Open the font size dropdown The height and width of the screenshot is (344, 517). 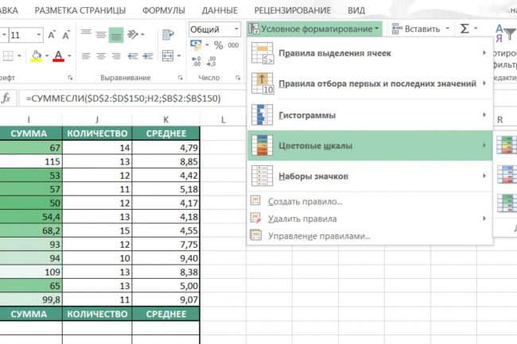point(40,35)
